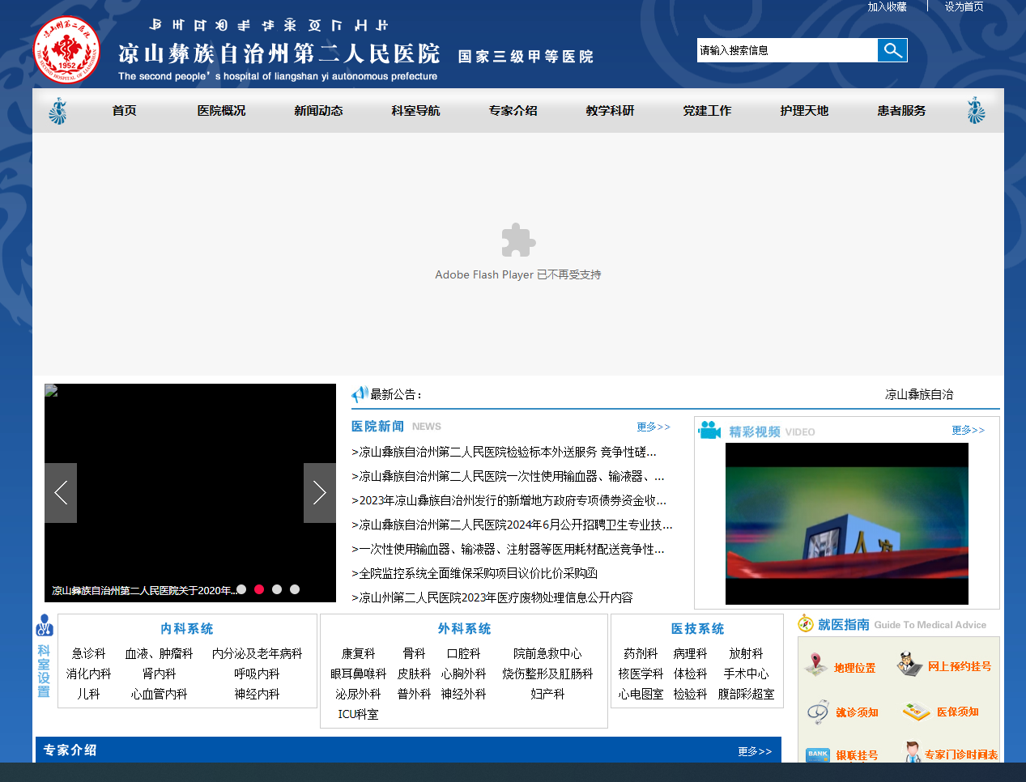The height and width of the screenshot is (782, 1026).
Task: Open the 护理天地 menu item
Action: pos(804,111)
